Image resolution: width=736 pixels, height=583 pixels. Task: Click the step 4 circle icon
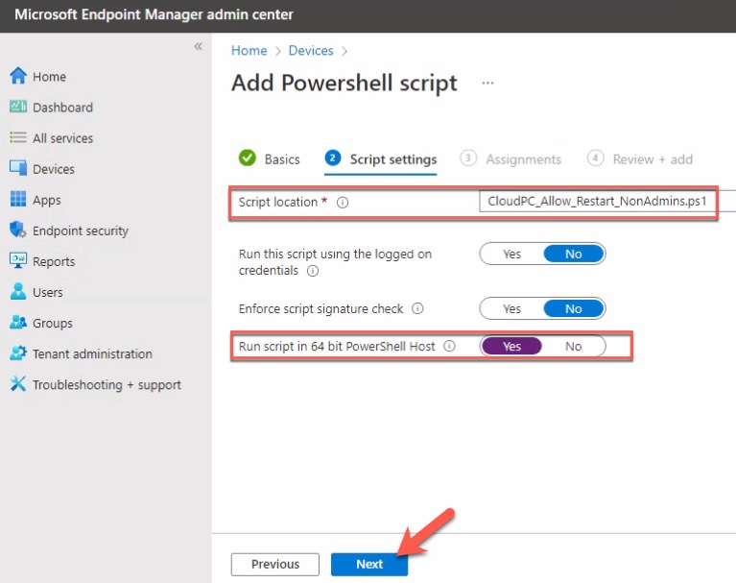click(595, 158)
